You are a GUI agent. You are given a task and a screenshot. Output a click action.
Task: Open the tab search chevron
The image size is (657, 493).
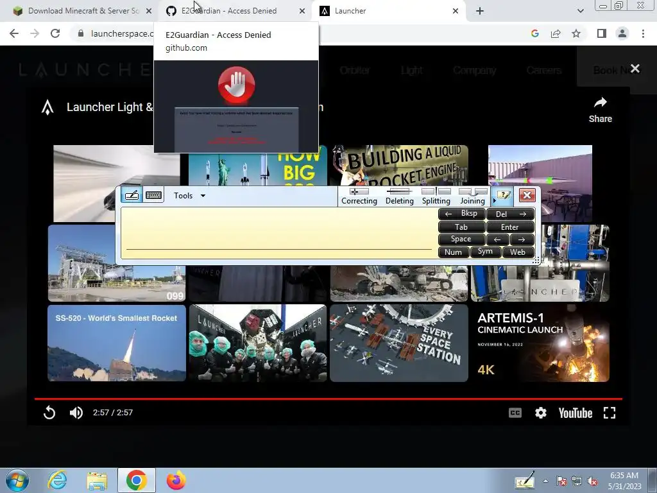coord(580,11)
